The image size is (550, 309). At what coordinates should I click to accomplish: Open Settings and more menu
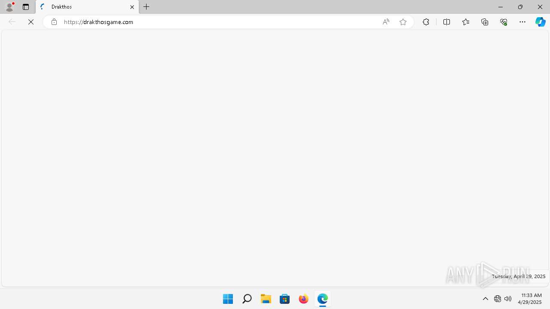(x=522, y=22)
